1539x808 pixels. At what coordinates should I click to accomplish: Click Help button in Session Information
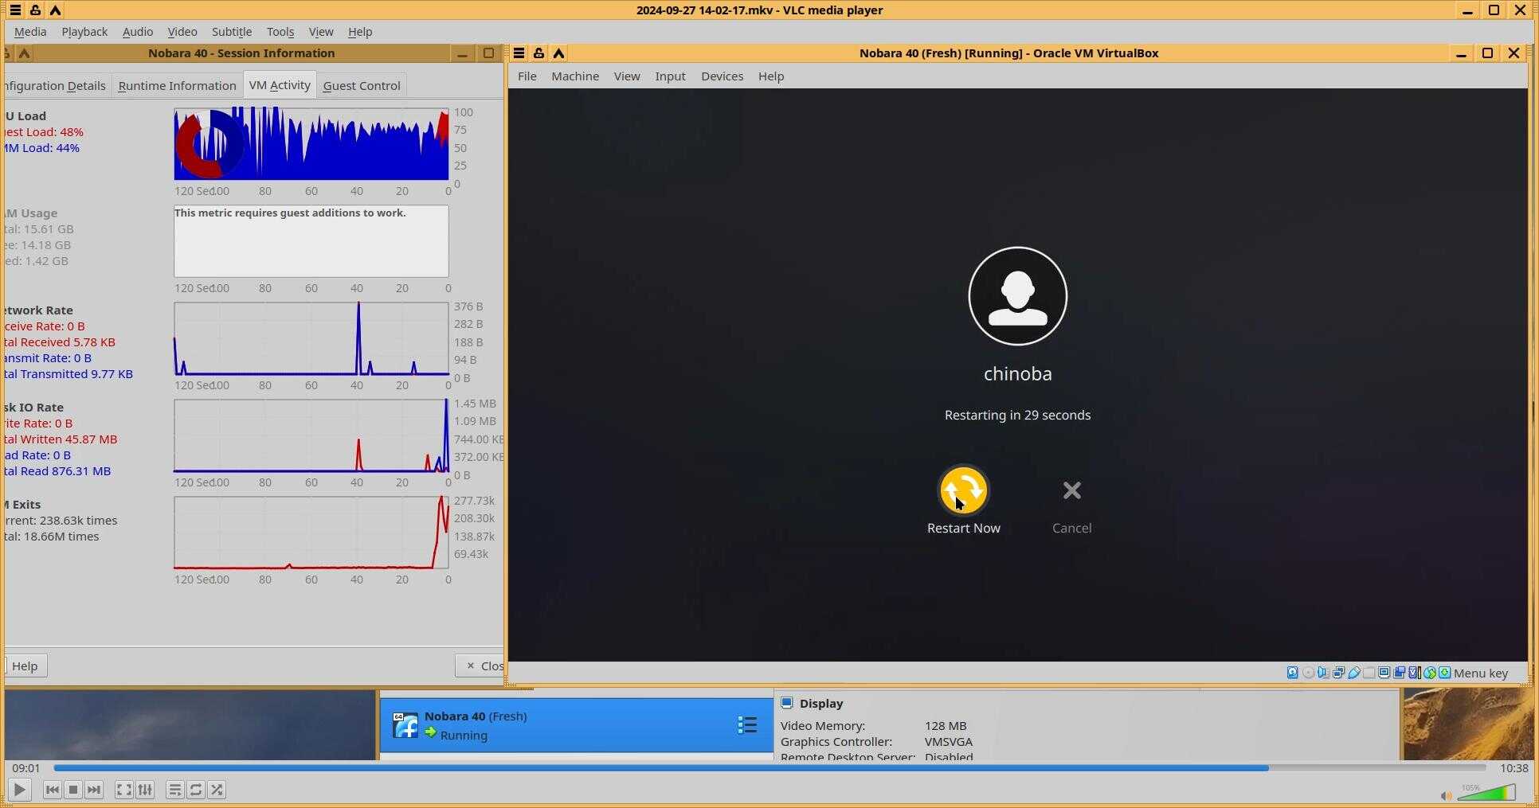point(25,666)
